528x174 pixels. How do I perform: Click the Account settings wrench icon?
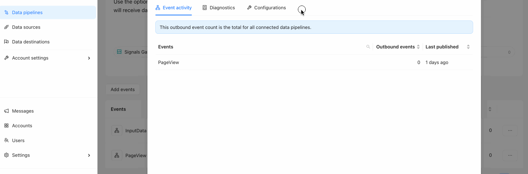click(6, 58)
